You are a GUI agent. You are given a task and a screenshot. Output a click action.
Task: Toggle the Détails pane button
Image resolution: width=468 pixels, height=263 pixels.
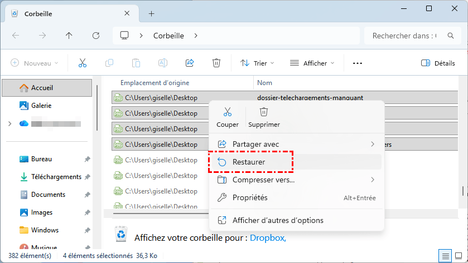pyautogui.click(x=438, y=63)
